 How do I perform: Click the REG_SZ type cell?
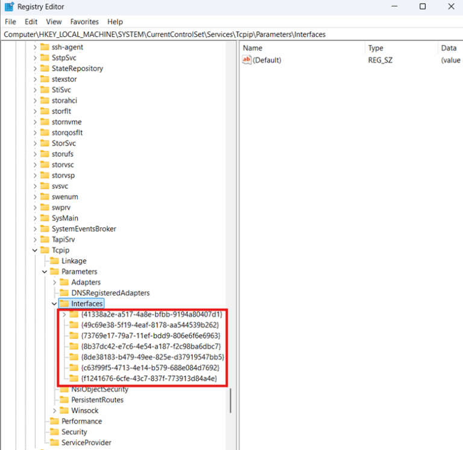click(x=380, y=60)
